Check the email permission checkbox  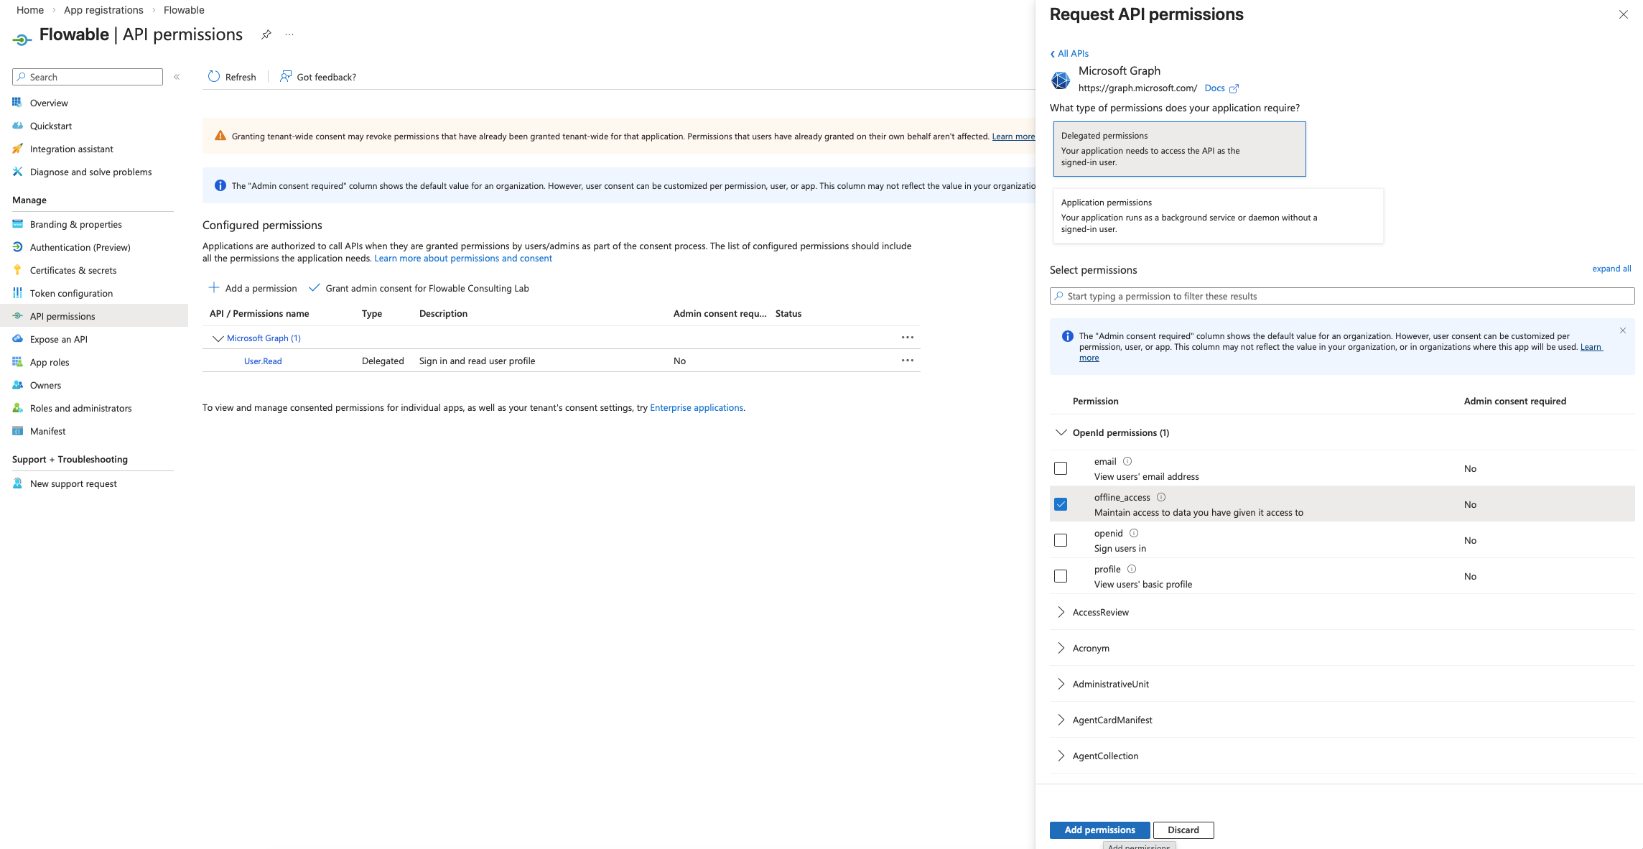tap(1061, 468)
